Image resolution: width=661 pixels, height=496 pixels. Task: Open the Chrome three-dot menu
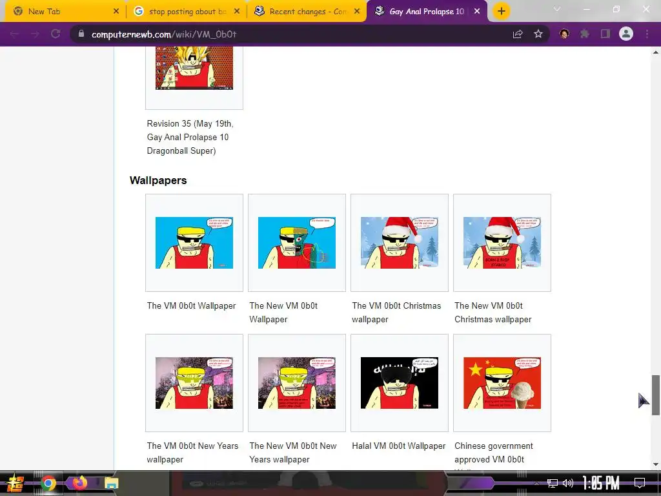coord(647,34)
